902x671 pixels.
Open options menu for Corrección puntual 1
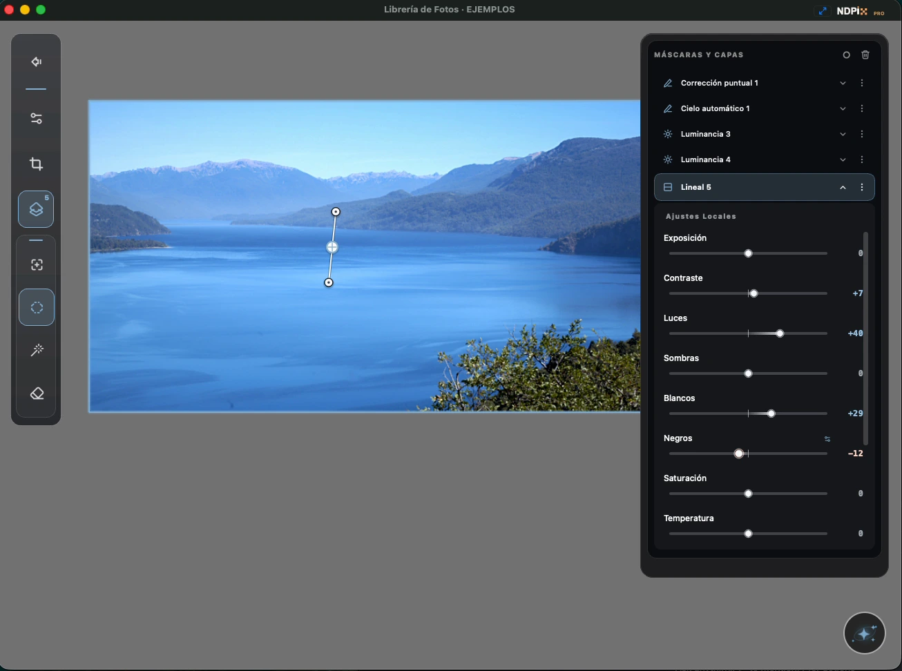tap(862, 83)
